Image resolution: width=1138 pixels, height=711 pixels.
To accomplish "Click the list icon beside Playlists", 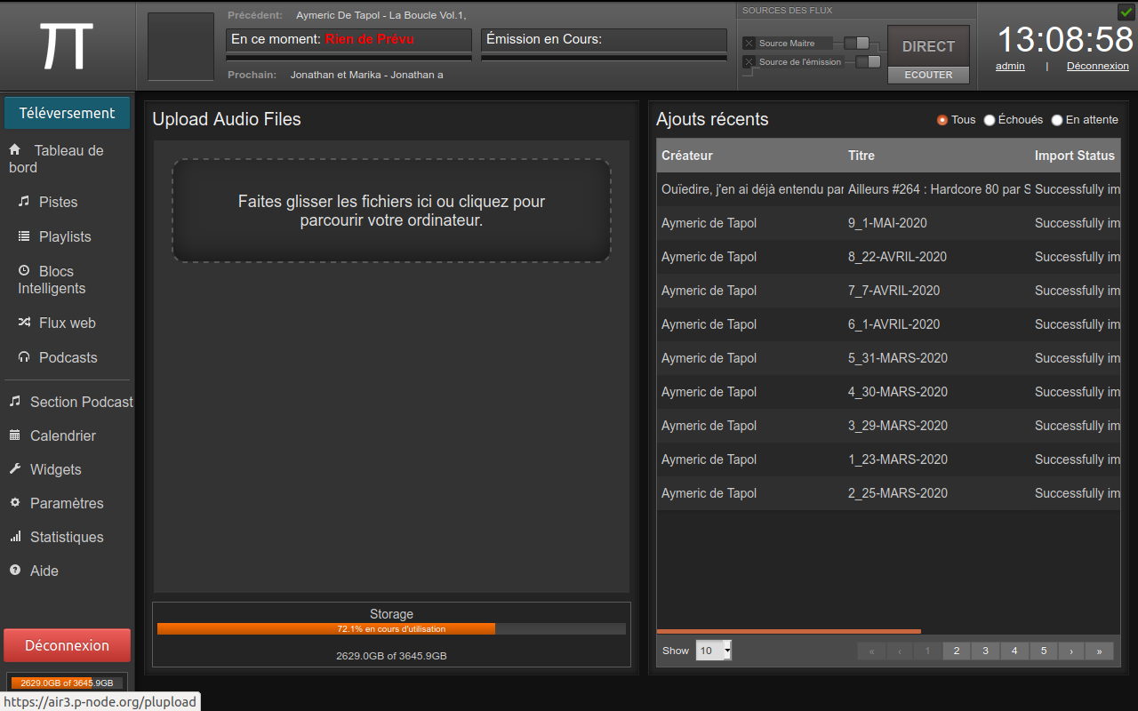I will click(24, 236).
